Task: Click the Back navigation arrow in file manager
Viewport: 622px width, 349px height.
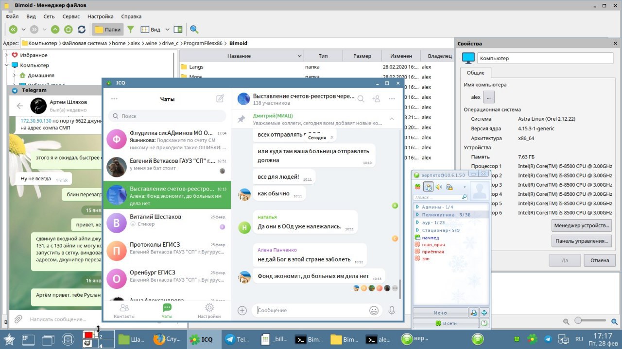Action: click(13, 30)
